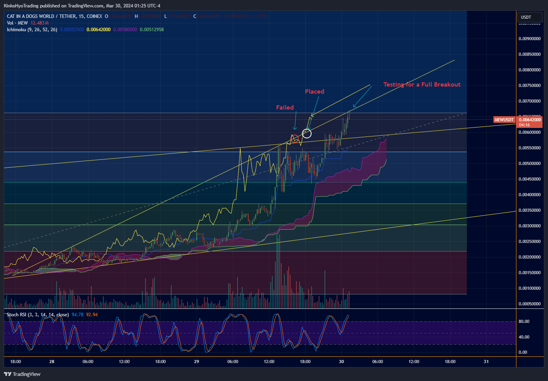Click the 0.00250000 price axis label
548x381 pixels.
529,241
